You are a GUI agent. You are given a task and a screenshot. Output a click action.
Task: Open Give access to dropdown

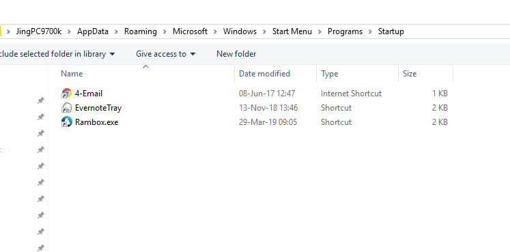(x=165, y=54)
